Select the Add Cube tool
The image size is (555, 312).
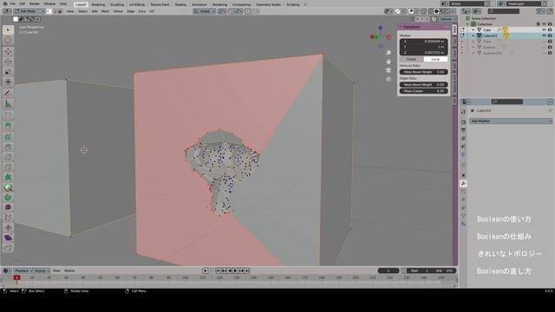[x=8, y=115]
